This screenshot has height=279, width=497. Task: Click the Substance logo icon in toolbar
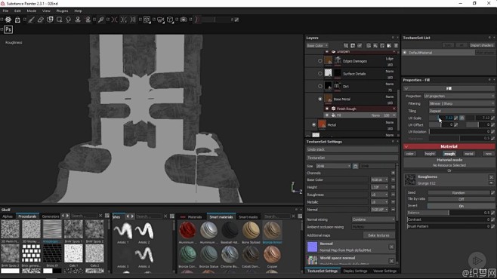point(8,20)
